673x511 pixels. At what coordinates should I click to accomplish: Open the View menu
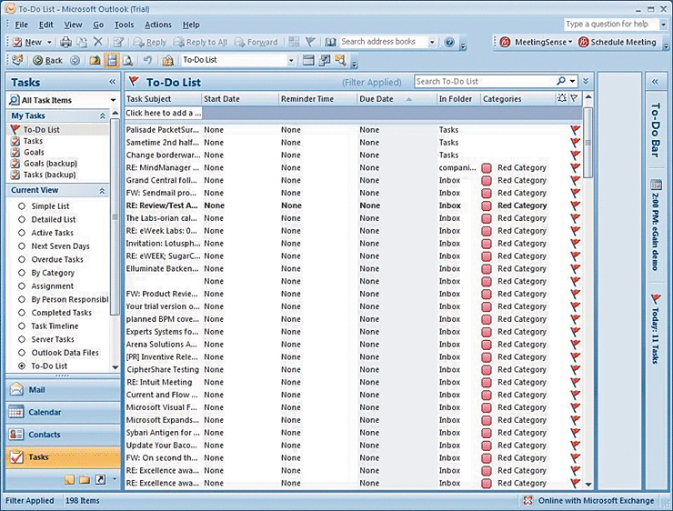point(73,25)
